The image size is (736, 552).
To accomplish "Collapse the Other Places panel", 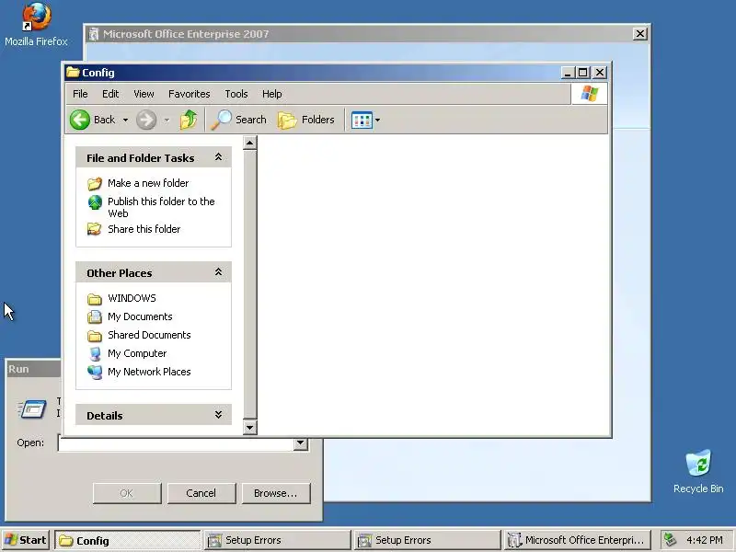I will pyautogui.click(x=218, y=272).
